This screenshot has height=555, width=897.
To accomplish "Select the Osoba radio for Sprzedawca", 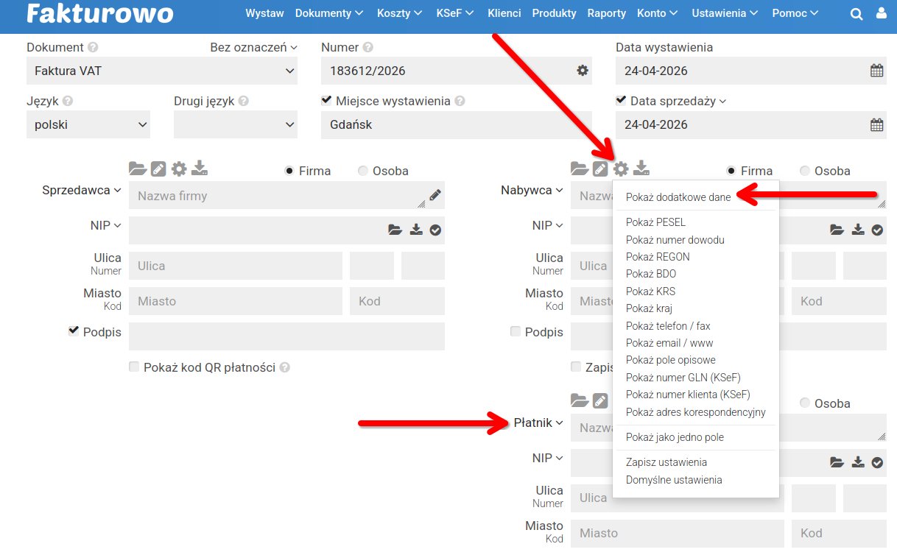I will coord(363,171).
